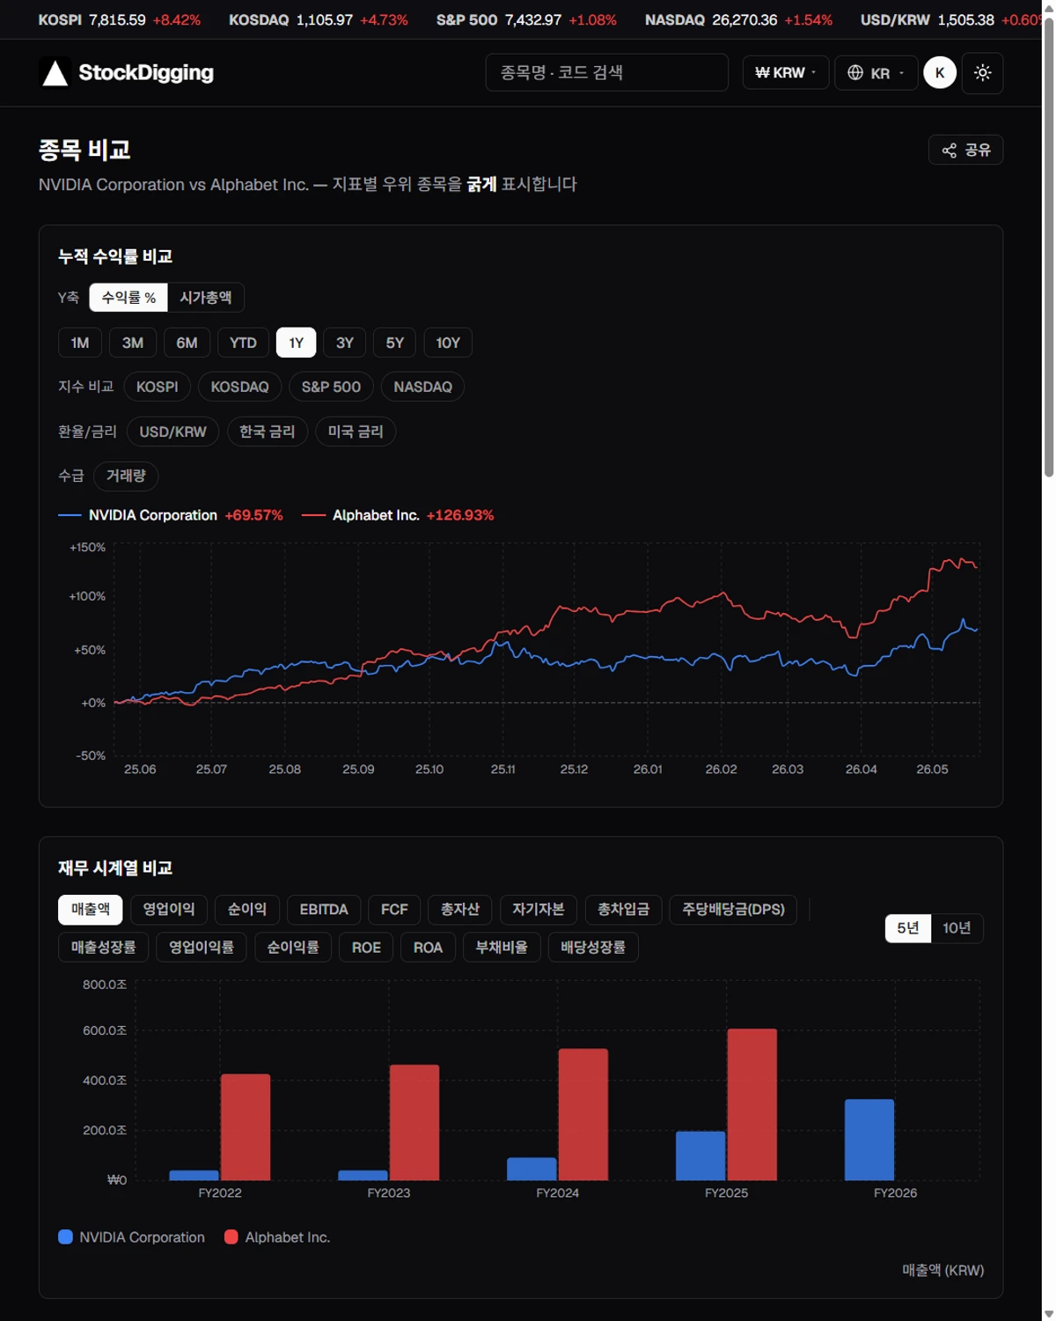Select the 영업이익률 metric
The height and width of the screenshot is (1321, 1056).
pyautogui.click(x=202, y=948)
